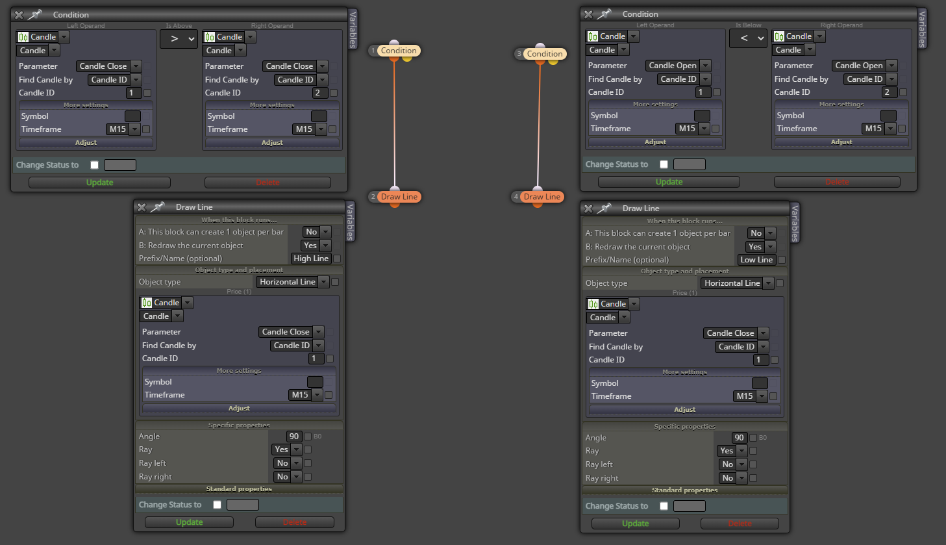The height and width of the screenshot is (545, 946).
Task: Enable Change Status to in Is Above Condition
Action: (x=94, y=165)
